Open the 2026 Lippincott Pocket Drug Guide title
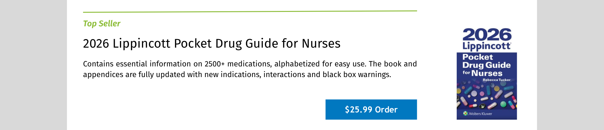 (x=211, y=43)
